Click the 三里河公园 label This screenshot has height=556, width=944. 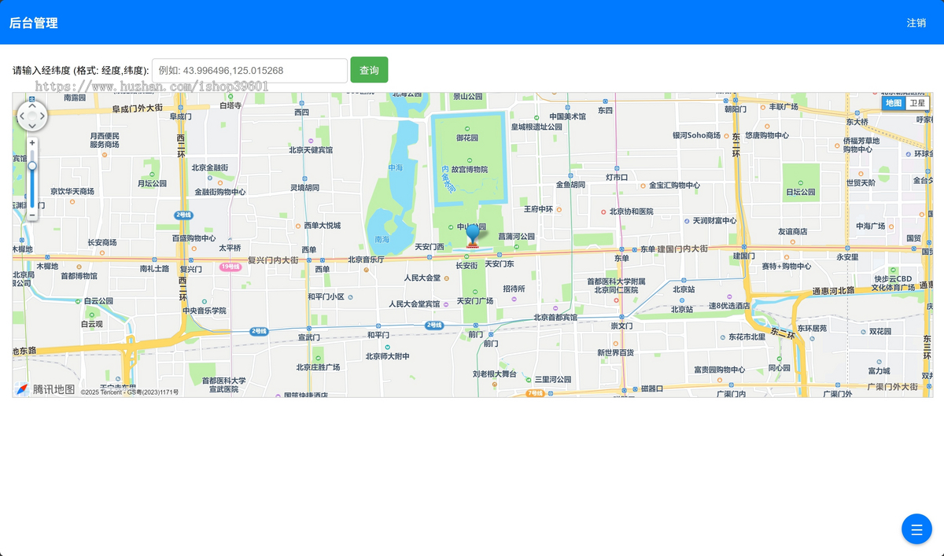click(x=552, y=379)
